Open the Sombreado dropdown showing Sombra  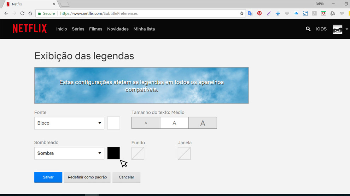[69, 153]
